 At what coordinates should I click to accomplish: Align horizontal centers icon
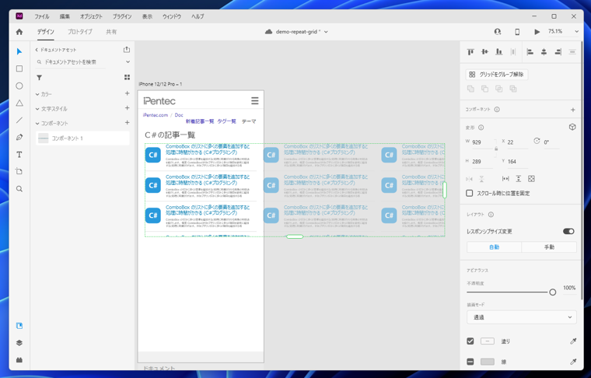544,51
